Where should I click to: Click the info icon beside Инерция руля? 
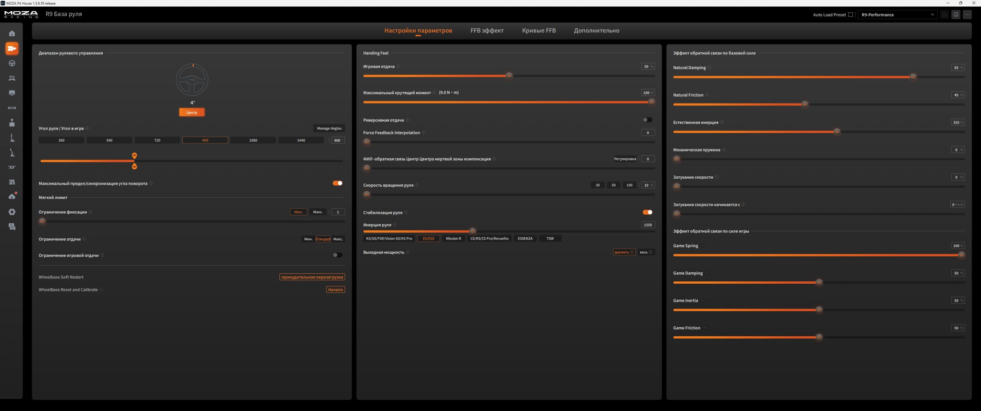(395, 225)
